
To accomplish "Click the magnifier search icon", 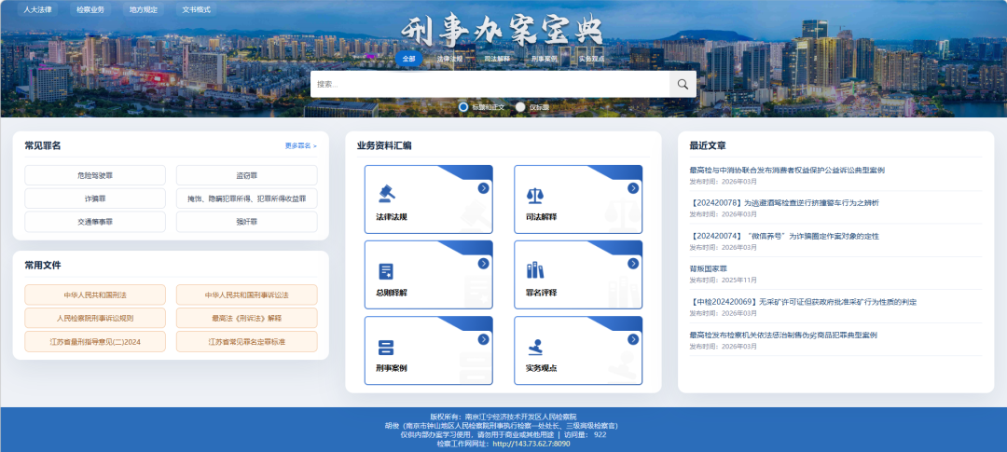I will [683, 84].
